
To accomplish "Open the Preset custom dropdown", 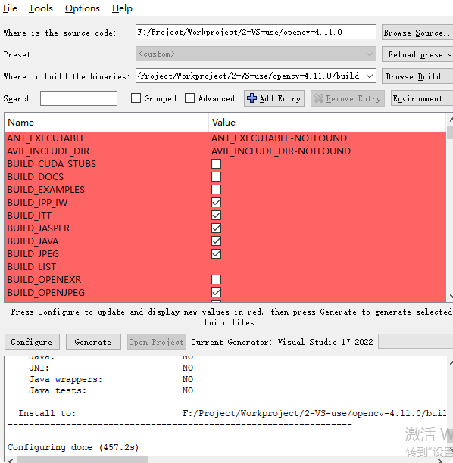I will tap(256, 54).
